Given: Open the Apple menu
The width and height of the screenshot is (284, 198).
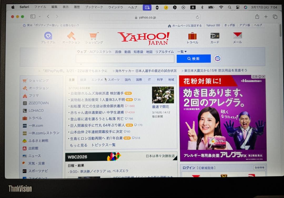Looking at the screenshot, I should click(13, 7).
